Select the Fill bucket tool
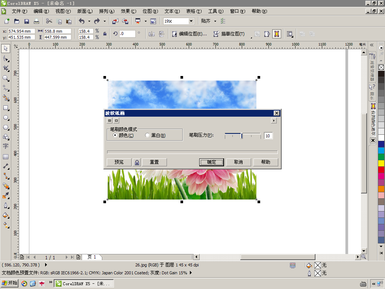The height and width of the screenshot is (289, 385). point(6,216)
